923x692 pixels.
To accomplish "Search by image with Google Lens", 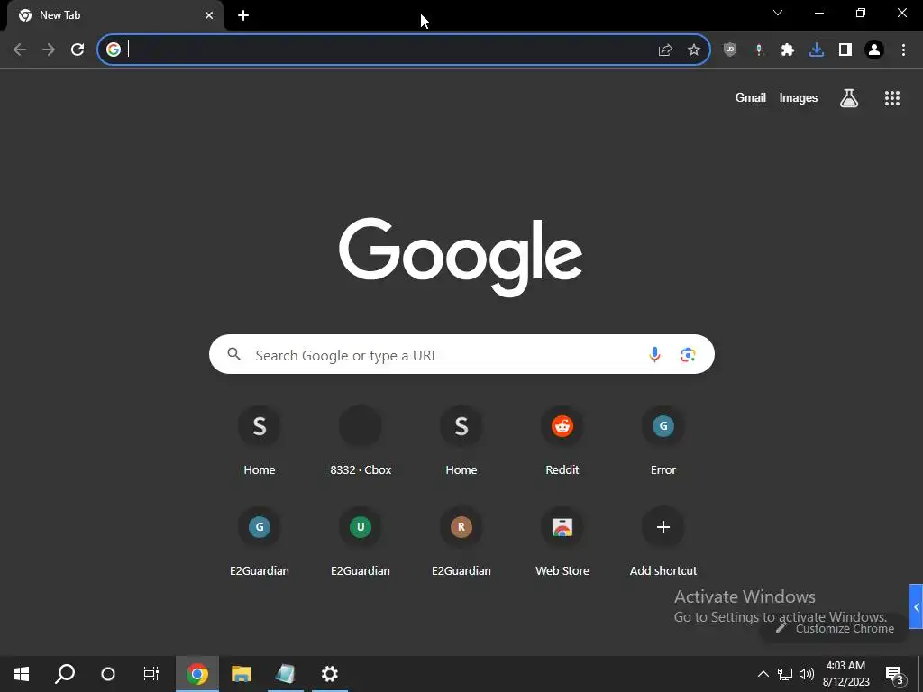I will pos(688,354).
